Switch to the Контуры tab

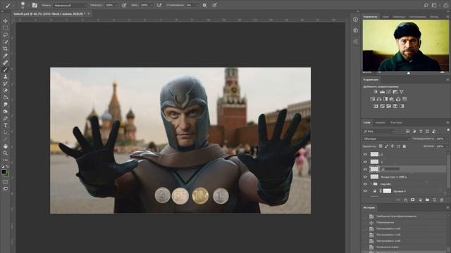coord(396,122)
